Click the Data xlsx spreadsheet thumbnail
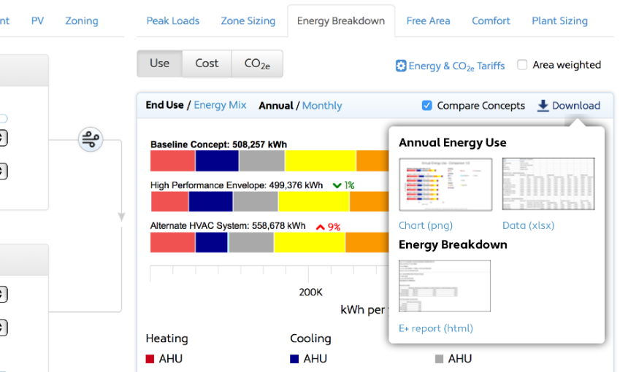This screenshot has width=628, height=372. [548, 184]
